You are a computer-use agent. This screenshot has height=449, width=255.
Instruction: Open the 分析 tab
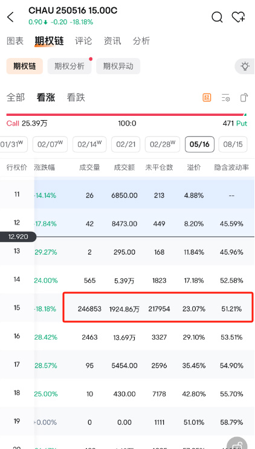141,41
